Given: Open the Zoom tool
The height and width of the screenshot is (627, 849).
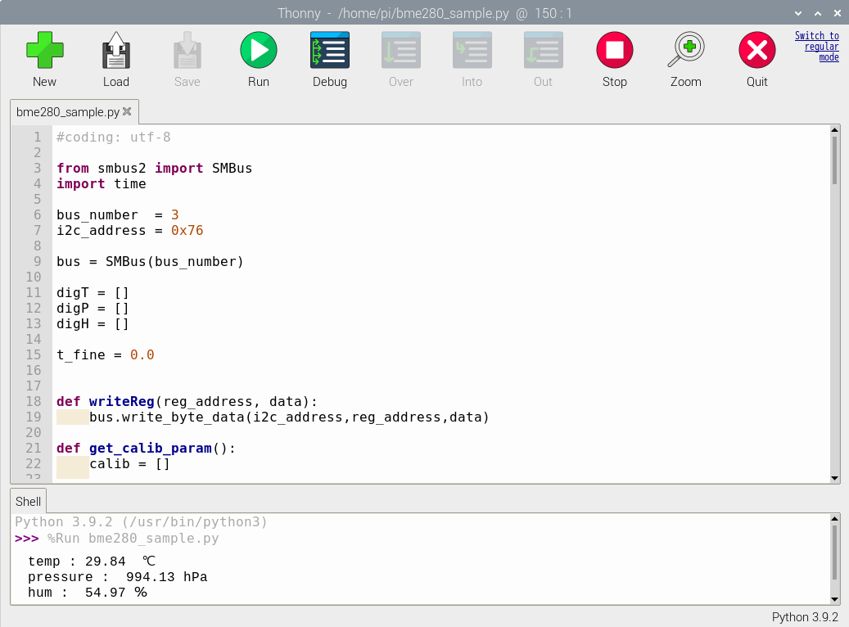Looking at the screenshot, I should click(685, 49).
